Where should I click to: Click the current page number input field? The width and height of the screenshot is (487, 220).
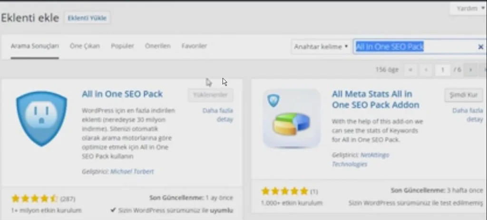tap(443, 70)
